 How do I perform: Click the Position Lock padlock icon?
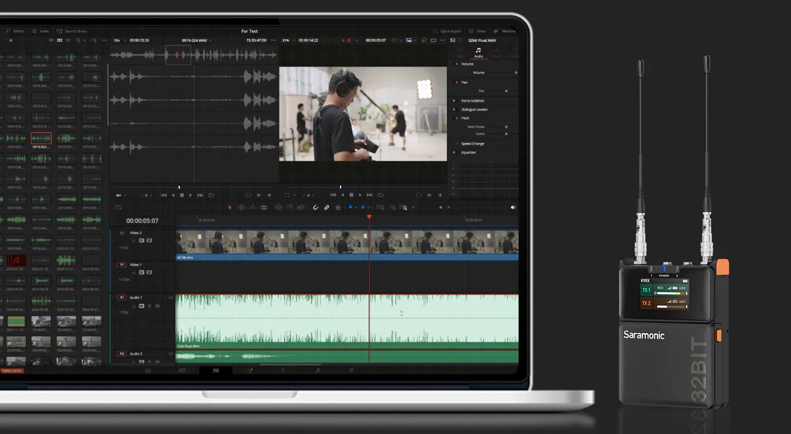(337, 207)
